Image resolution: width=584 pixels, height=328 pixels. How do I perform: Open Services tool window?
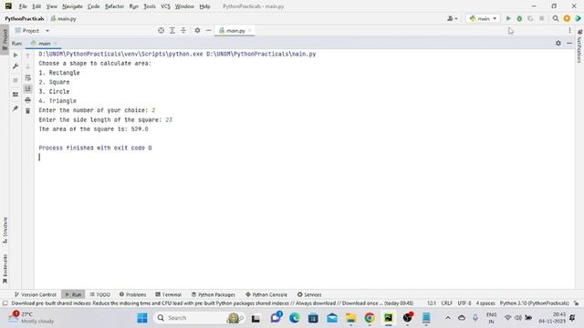click(x=309, y=294)
